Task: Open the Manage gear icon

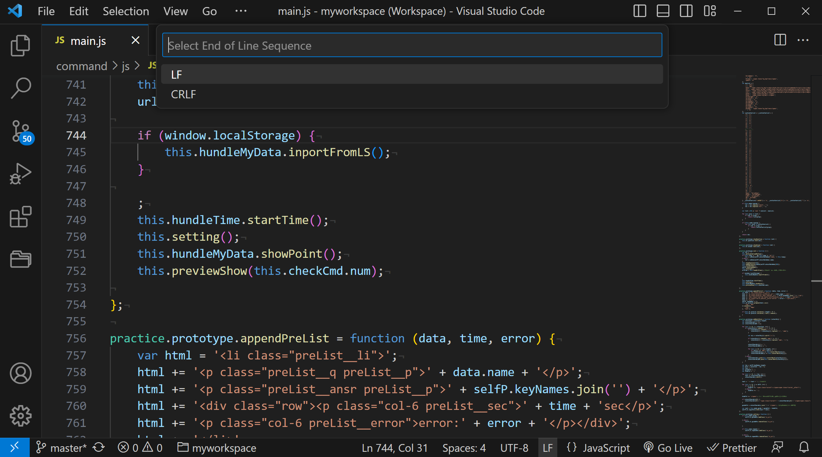Action: point(20,416)
